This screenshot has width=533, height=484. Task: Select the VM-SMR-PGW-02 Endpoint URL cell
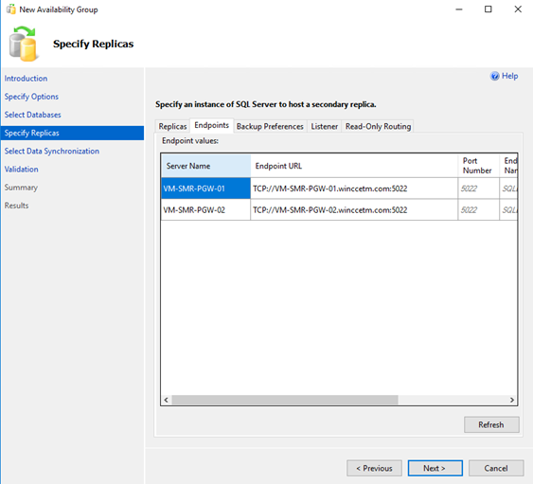(x=354, y=210)
